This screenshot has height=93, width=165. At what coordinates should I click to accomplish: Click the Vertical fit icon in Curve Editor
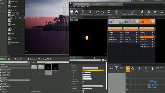click(117, 68)
